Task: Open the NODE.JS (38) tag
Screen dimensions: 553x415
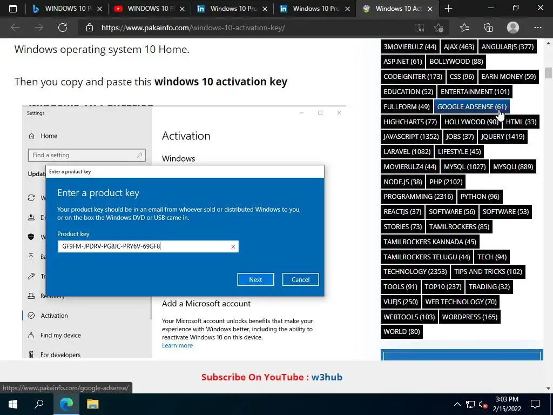Action: [403, 182]
